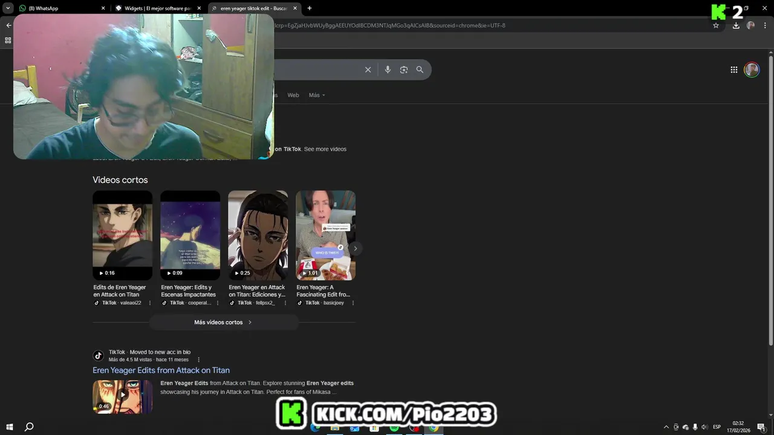774x435 pixels.
Task: Clear the Google search box
Action: coord(368,69)
